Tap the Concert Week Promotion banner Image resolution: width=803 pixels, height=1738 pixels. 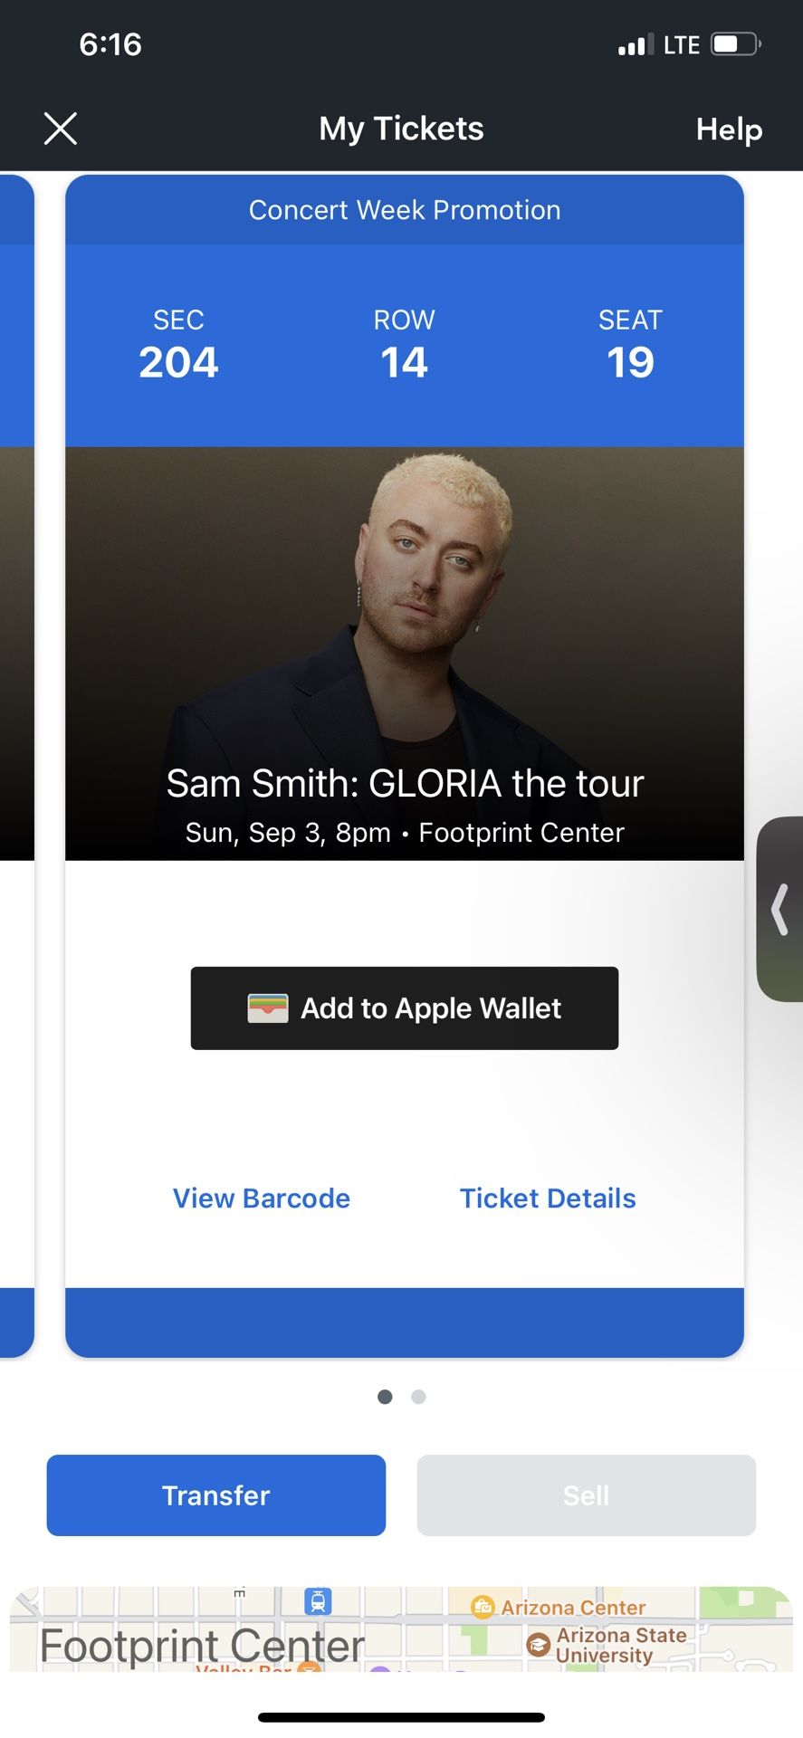point(405,210)
